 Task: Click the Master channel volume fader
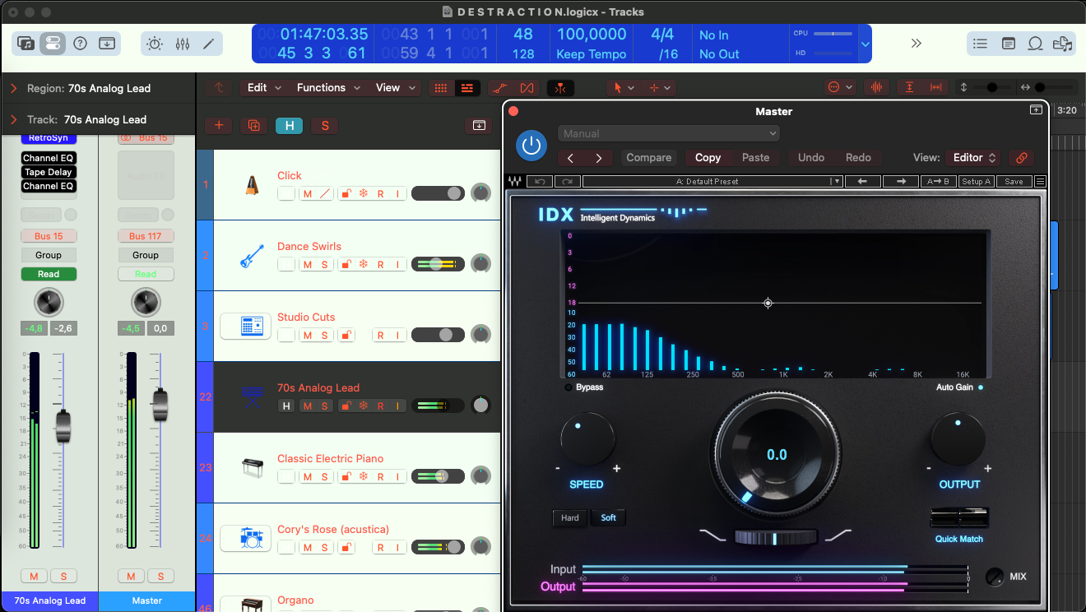click(160, 405)
